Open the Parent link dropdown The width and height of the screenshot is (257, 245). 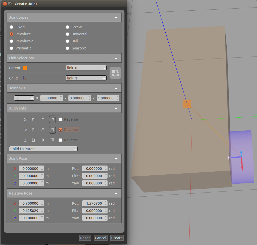[86, 68]
